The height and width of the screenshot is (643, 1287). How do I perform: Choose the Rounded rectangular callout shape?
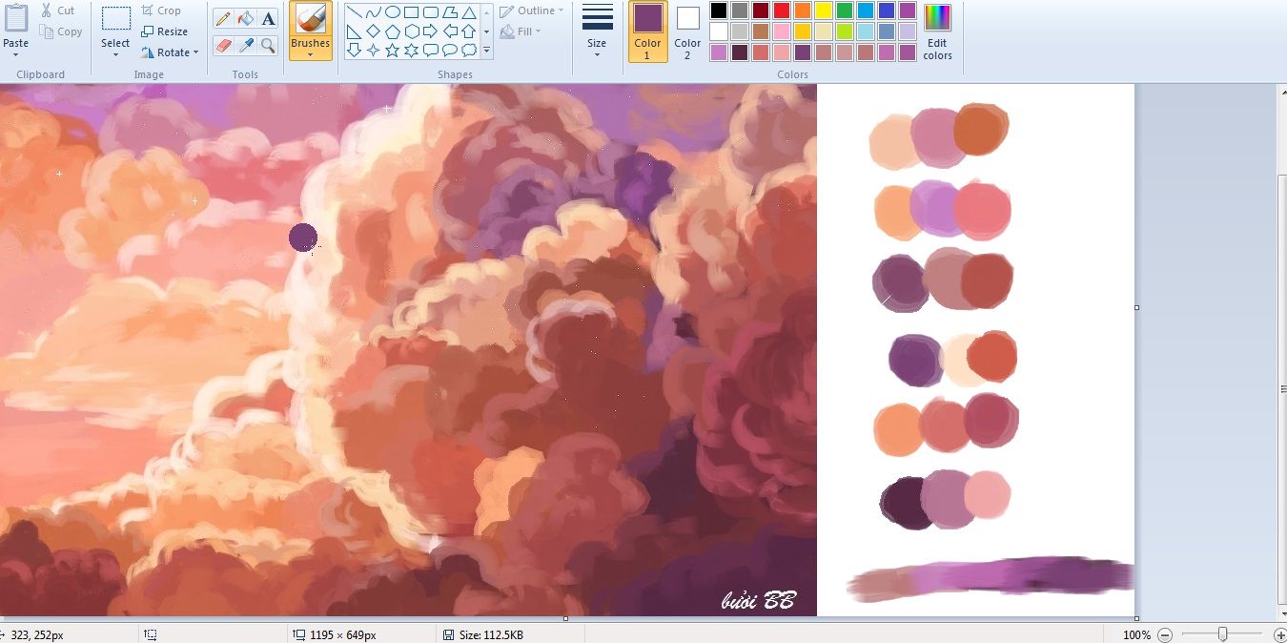pos(430,50)
